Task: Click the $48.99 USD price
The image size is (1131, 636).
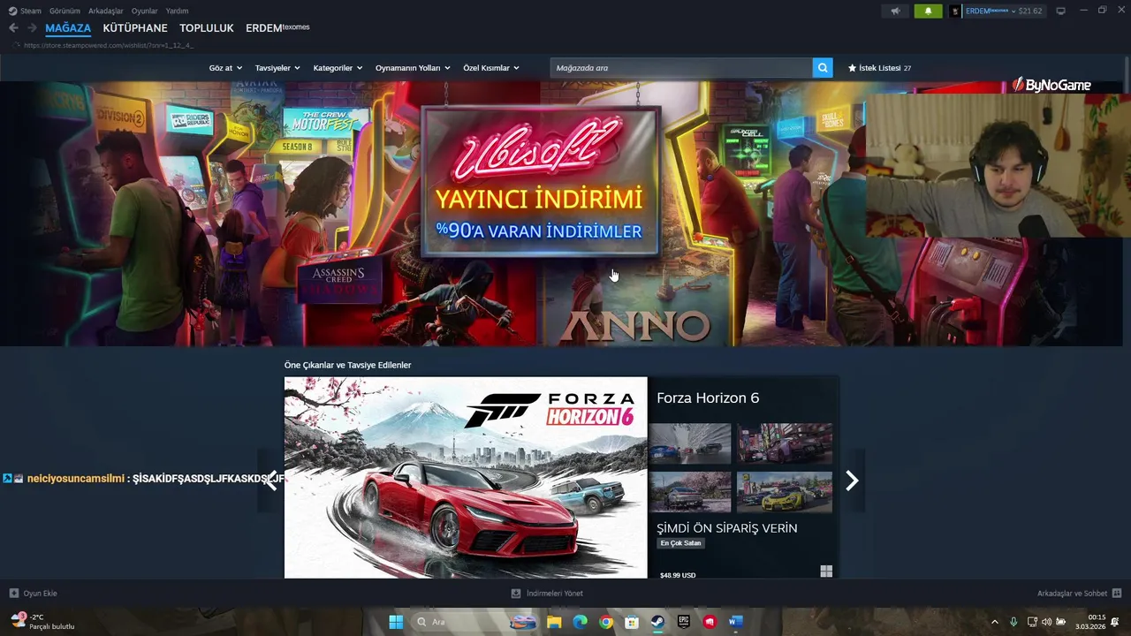Action: [x=678, y=575]
